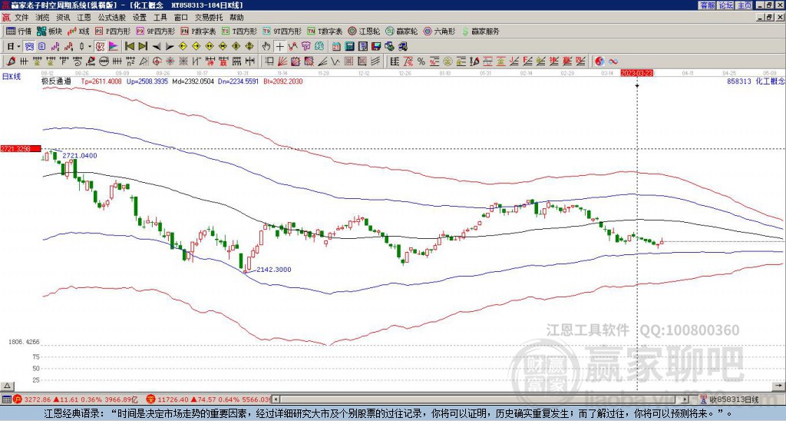786x421 pixels.
Task: Open the T四方形 tool
Action: point(239,31)
